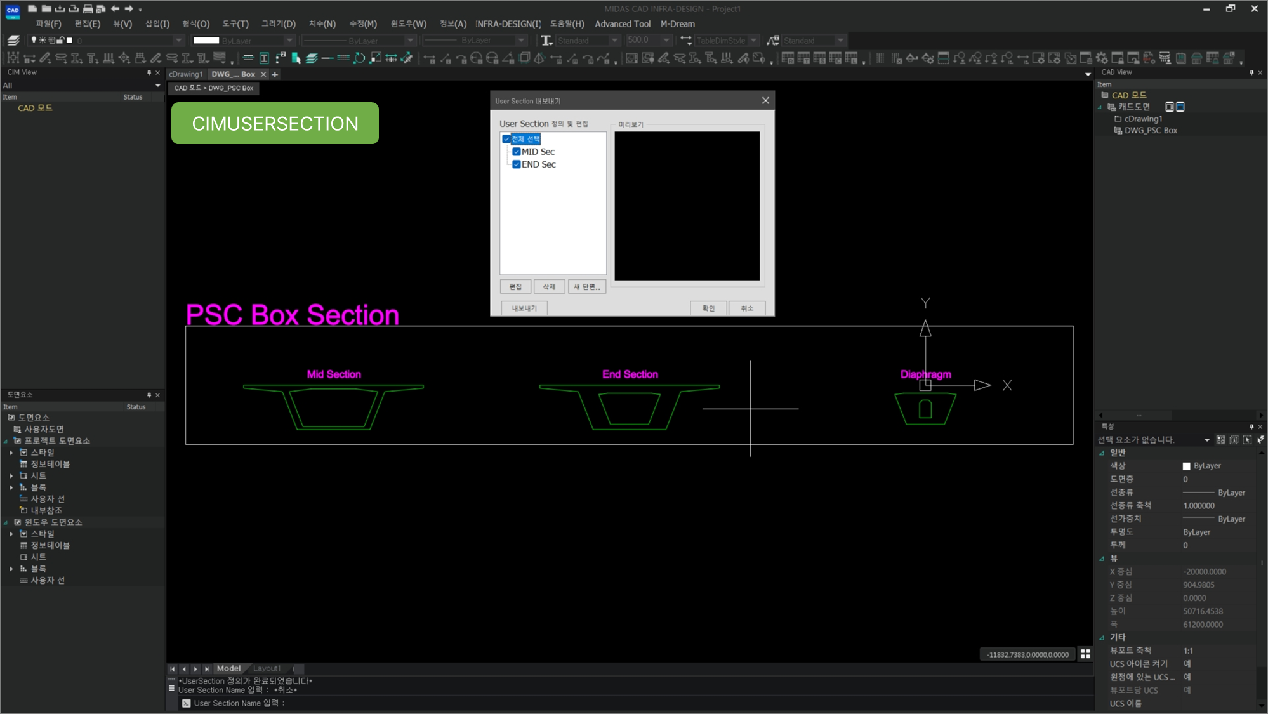Click the green house toolbar icon
The height and width of the screenshot is (714, 1268).
point(1196,58)
